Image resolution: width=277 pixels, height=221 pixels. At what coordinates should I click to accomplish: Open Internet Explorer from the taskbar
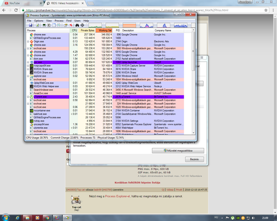coord(17,218)
